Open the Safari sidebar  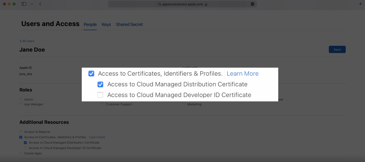(24, 4)
